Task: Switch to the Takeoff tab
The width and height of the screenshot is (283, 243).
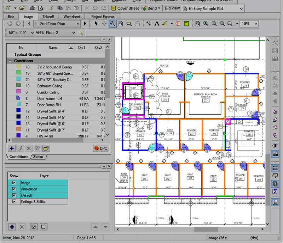Action: [48, 17]
